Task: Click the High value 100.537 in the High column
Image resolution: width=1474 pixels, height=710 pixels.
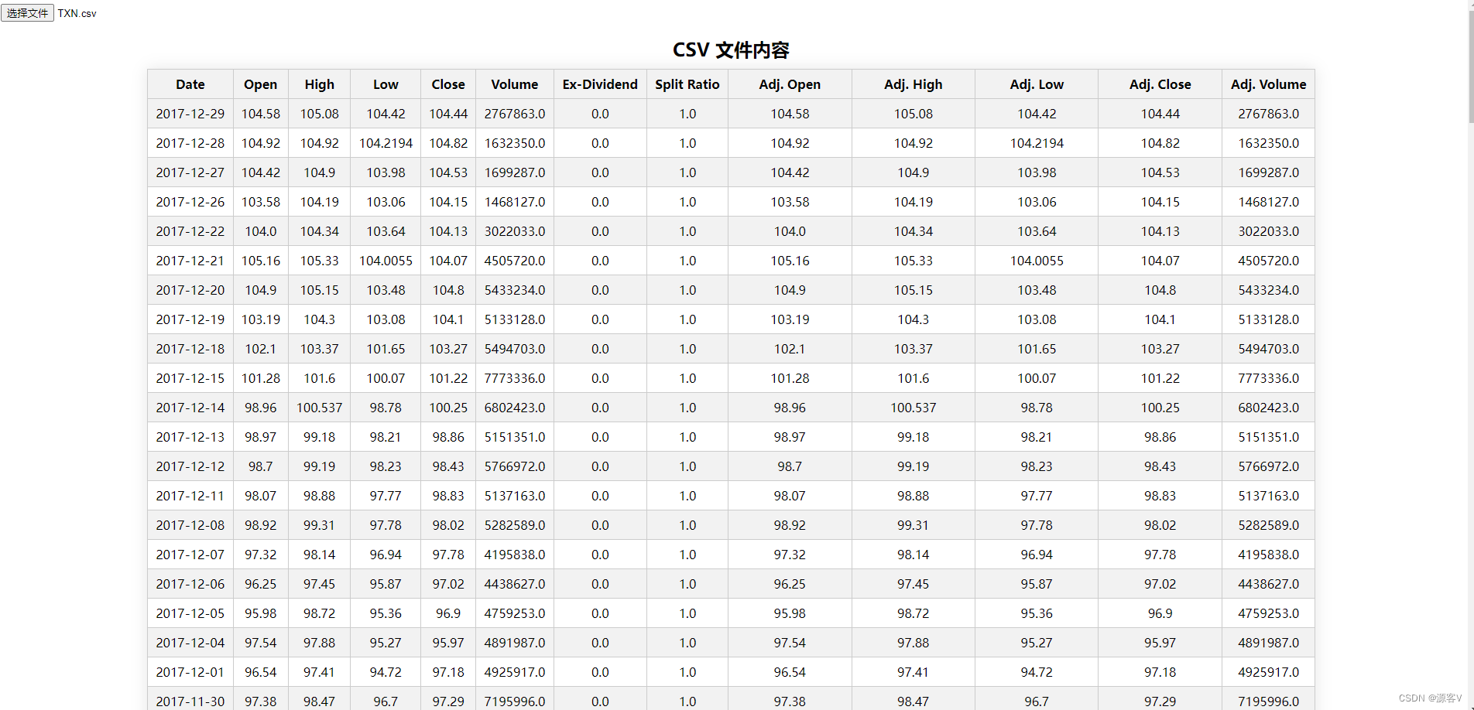Action: tap(320, 408)
